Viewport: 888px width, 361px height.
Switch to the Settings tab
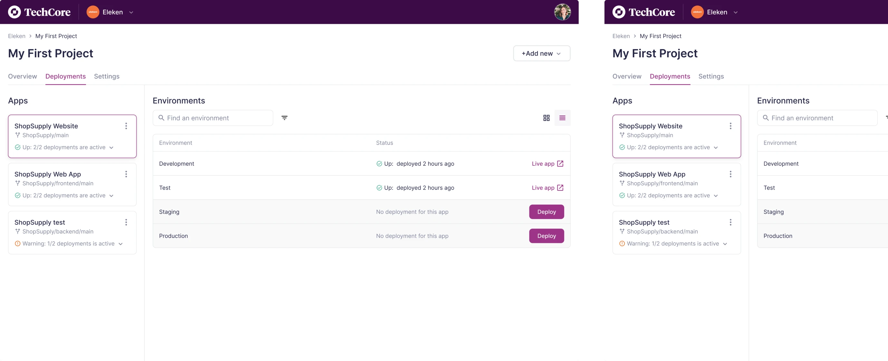(x=107, y=76)
